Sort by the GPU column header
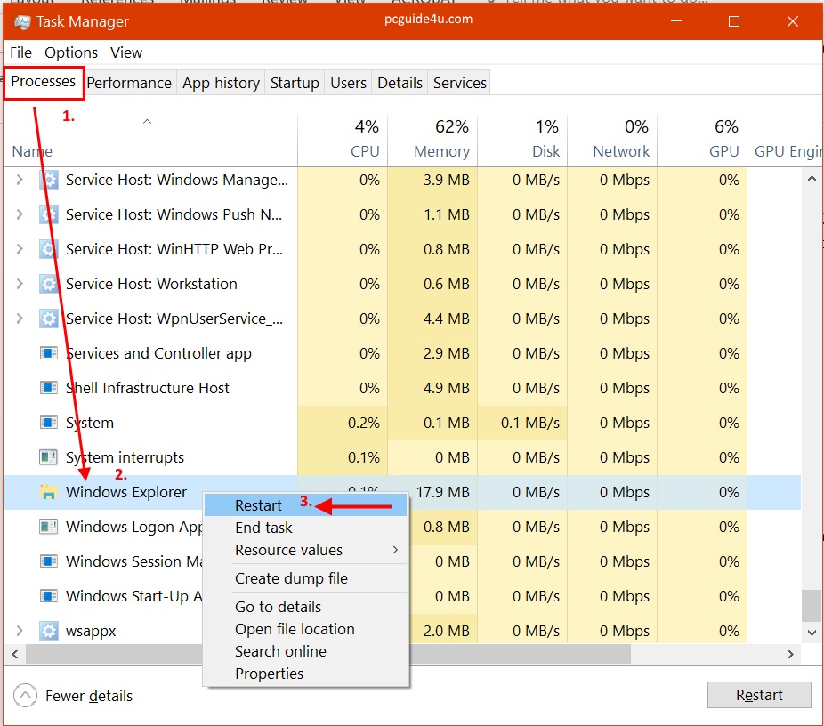824x726 pixels. tap(702, 141)
